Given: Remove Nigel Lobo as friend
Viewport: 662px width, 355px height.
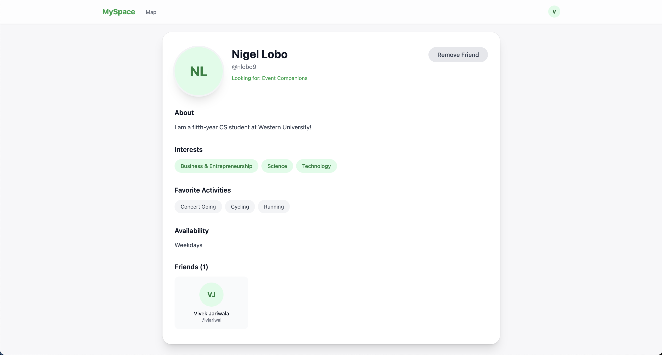Looking at the screenshot, I should tap(458, 55).
